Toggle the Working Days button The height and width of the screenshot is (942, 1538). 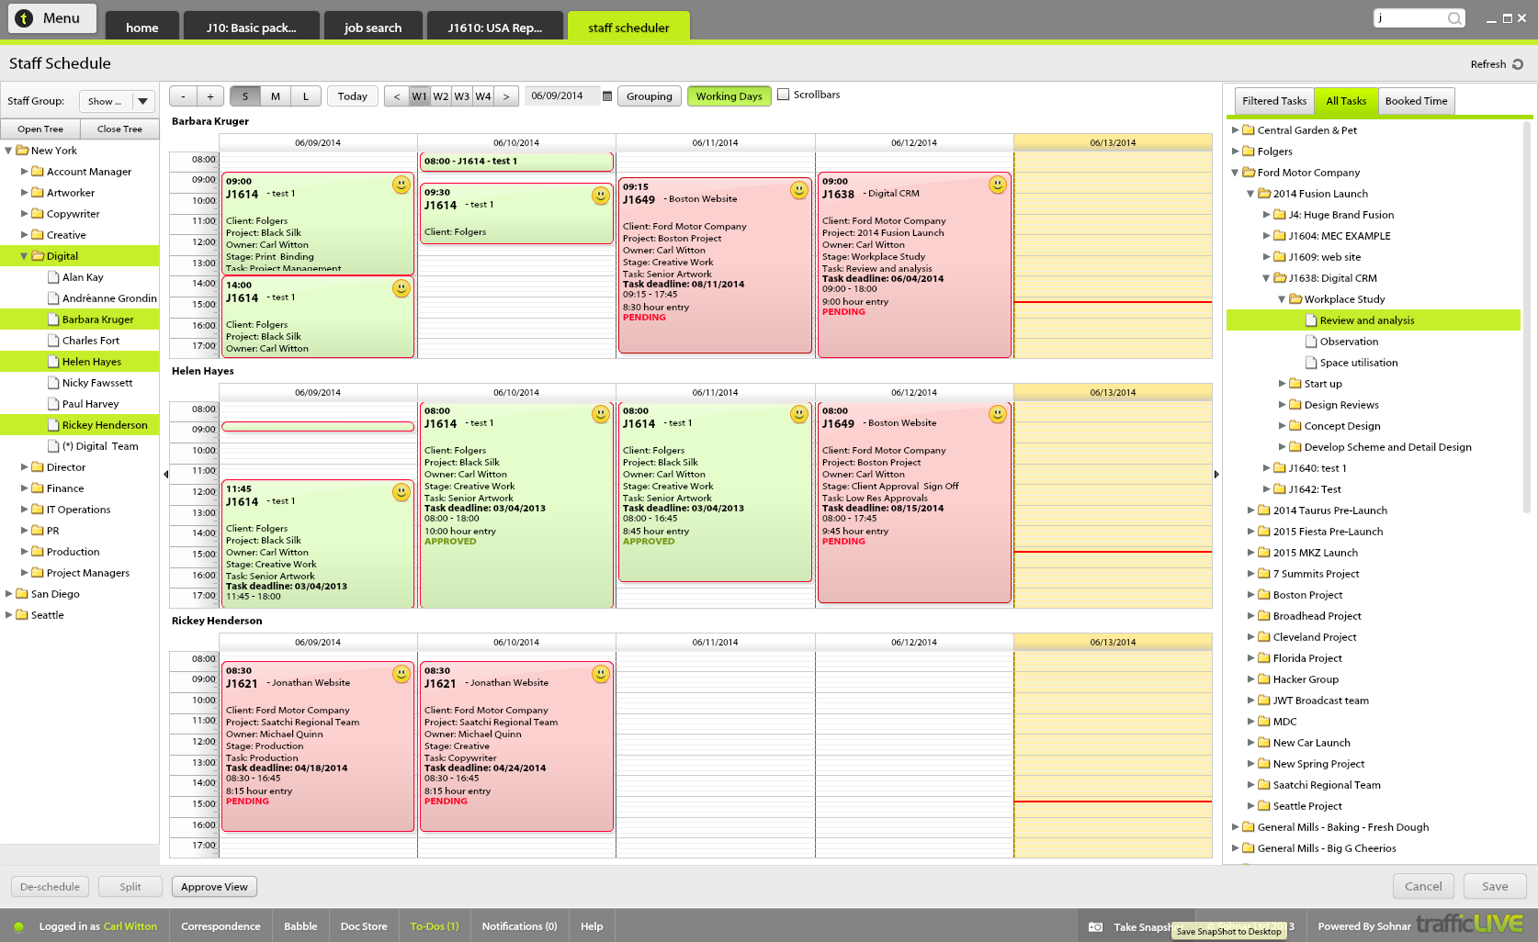pos(729,96)
